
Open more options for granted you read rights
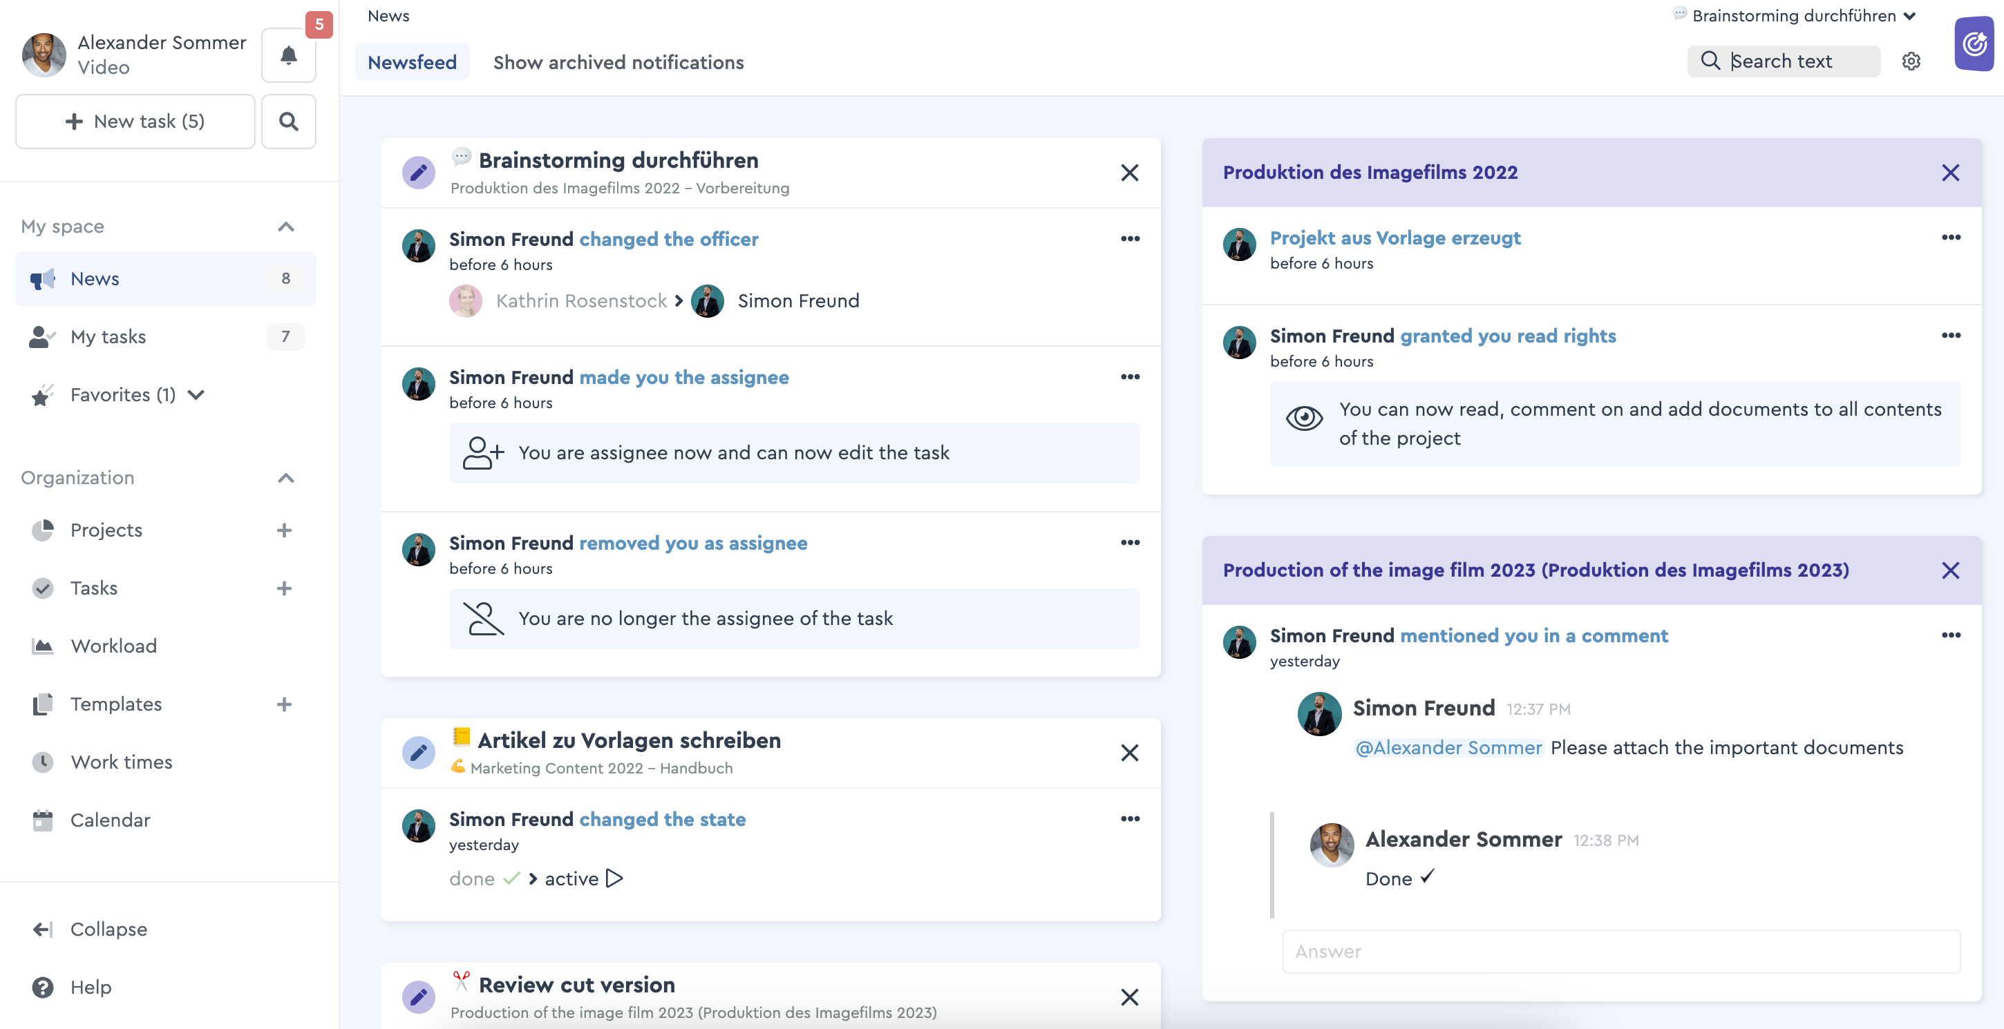[x=1951, y=335]
